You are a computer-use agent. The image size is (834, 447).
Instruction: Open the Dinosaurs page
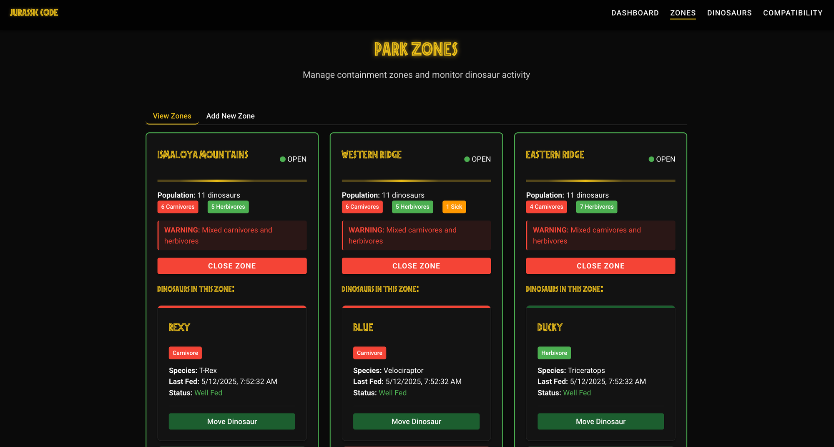729,13
